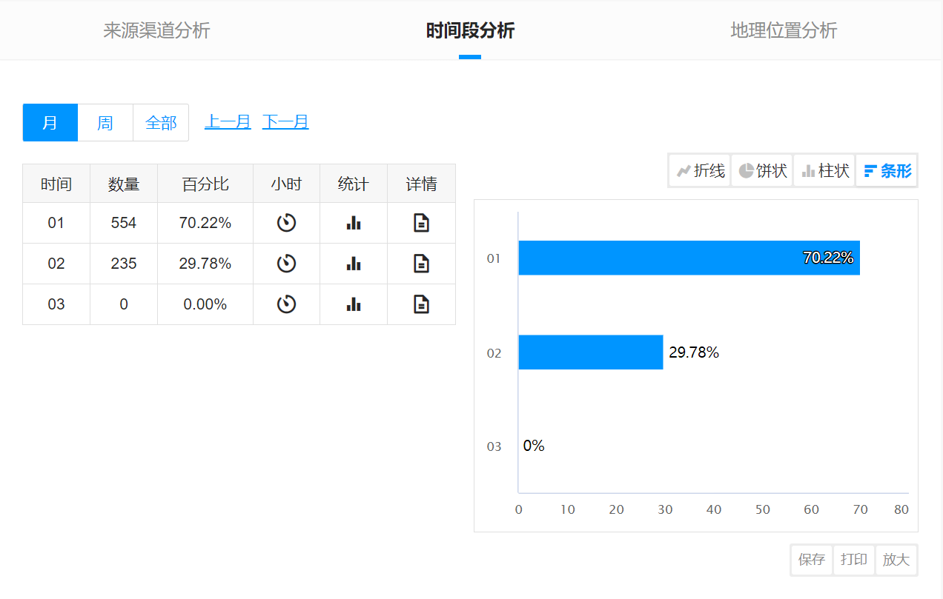The image size is (943, 599).
Task: Click hourly clock icon in row 03
Action: pyautogui.click(x=286, y=304)
